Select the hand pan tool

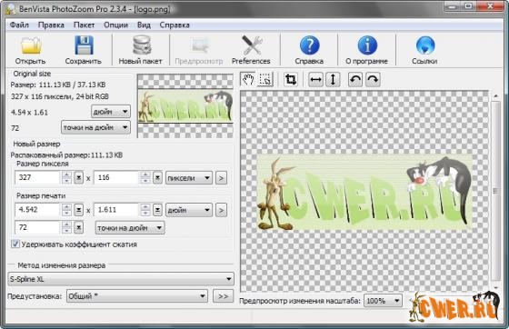coord(248,79)
